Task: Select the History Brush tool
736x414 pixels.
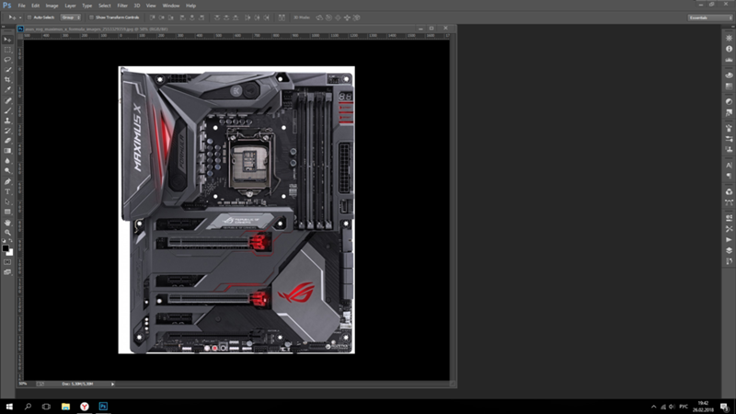Action: (7, 131)
